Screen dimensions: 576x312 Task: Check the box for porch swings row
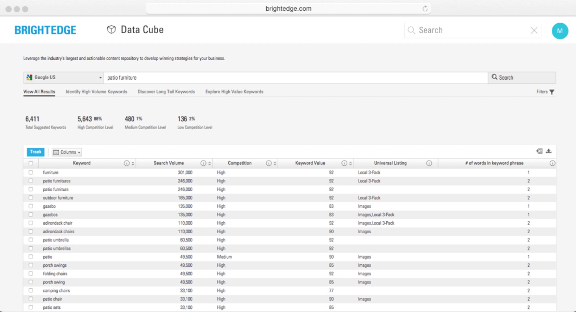click(31, 265)
